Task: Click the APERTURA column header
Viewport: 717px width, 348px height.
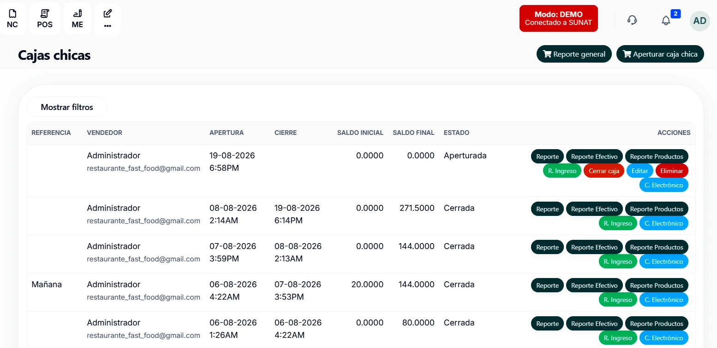Action: (227, 133)
